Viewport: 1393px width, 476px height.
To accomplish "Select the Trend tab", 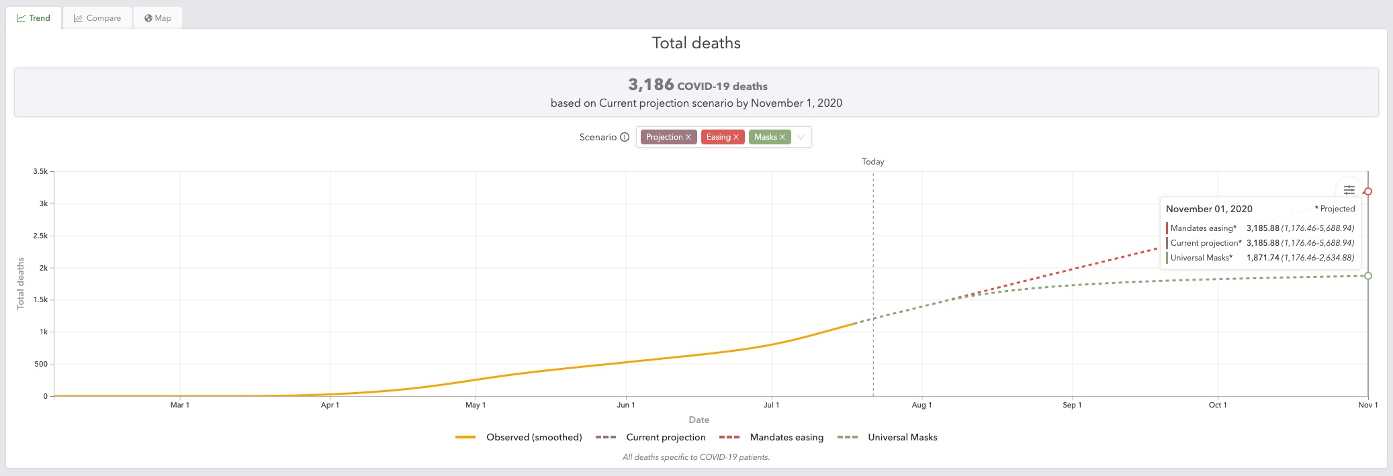I will (34, 18).
